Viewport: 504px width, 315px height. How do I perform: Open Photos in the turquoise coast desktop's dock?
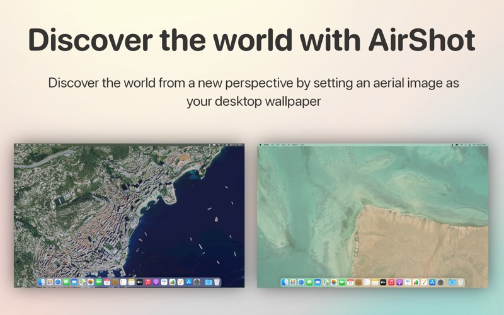pos(334,282)
